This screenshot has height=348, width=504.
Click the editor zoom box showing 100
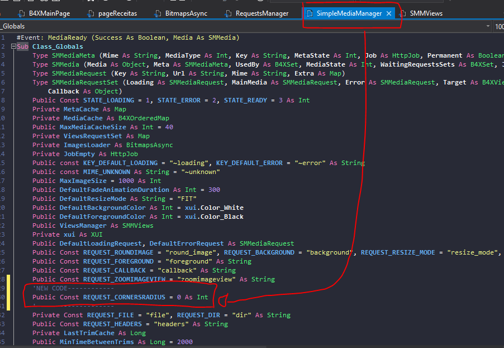pos(499,26)
